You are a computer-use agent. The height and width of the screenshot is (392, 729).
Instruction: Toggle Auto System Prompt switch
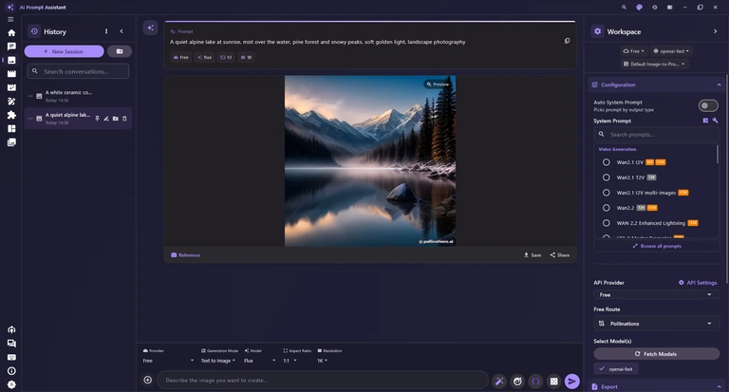point(708,105)
